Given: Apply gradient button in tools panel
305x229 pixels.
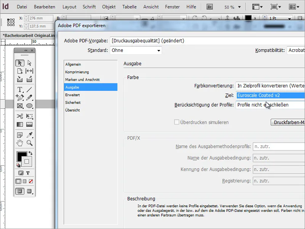Looking at the screenshot, I should [24, 181].
